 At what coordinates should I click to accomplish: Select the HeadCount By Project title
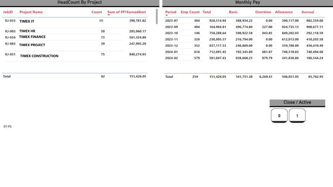point(80,3)
